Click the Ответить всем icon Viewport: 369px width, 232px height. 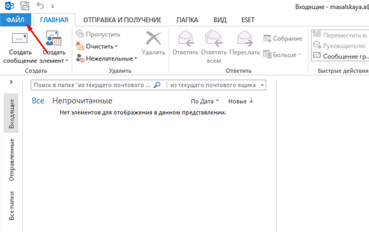tap(213, 38)
